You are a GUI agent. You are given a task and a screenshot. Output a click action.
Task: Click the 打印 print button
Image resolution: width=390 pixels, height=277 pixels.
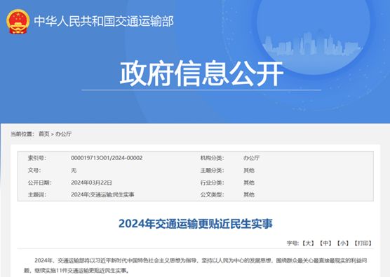click(363, 243)
